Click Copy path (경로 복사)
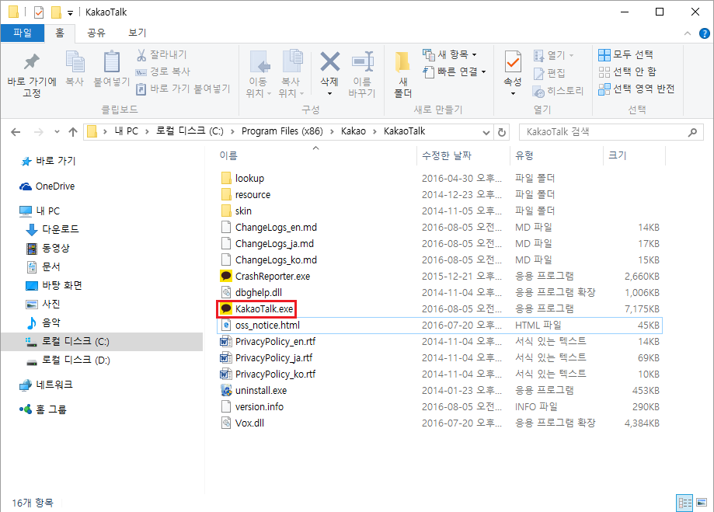The height and width of the screenshot is (512, 714). pos(163,71)
